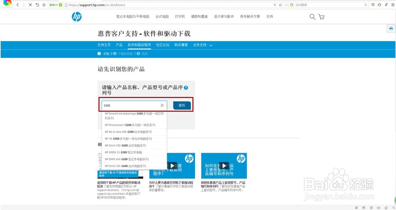The width and height of the screenshot is (396, 210).
Task: Select HP Photosmart C5200 suggestion
Action: 134,125
